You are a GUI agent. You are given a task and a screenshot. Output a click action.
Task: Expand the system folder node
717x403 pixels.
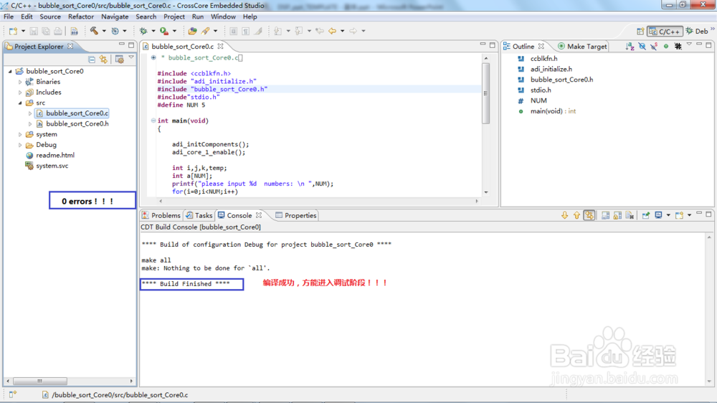pyautogui.click(x=20, y=135)
